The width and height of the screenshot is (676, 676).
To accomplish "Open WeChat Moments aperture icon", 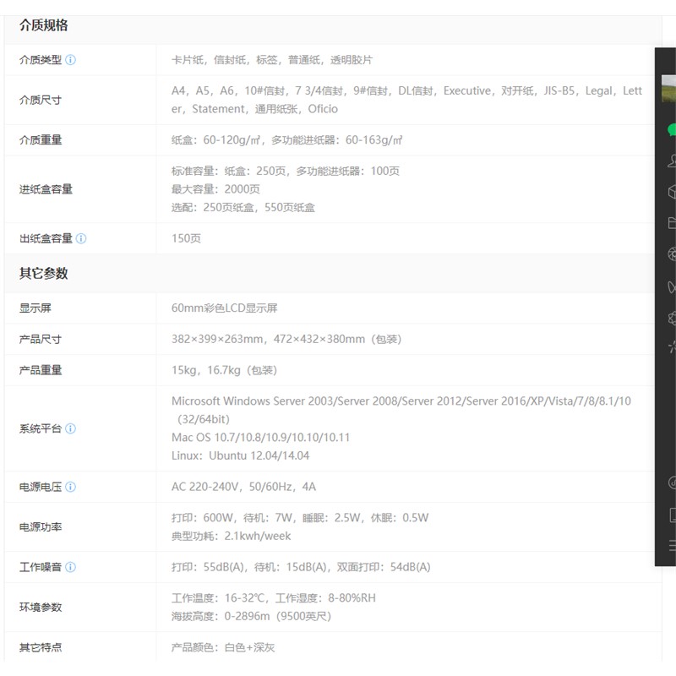I will 671,254.
